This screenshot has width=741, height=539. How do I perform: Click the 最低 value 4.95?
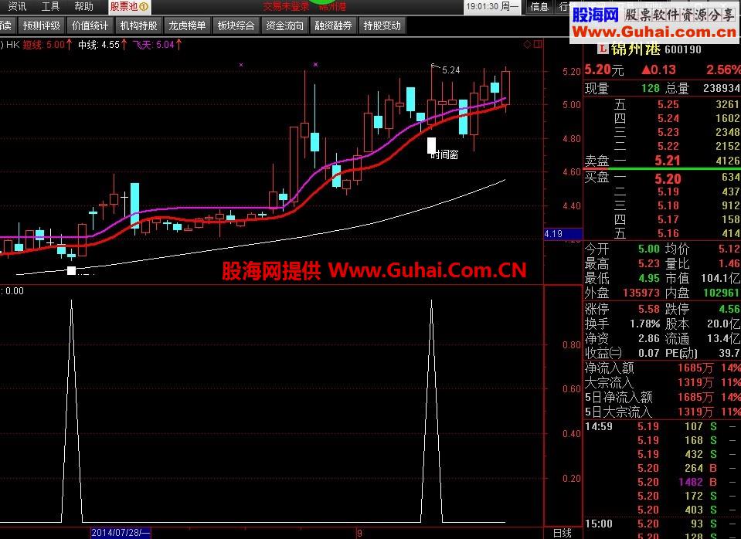click(x=649, y=278)
